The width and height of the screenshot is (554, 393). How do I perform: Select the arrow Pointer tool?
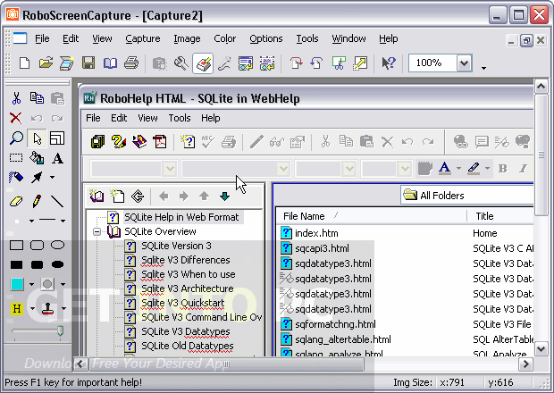point(37,138)
